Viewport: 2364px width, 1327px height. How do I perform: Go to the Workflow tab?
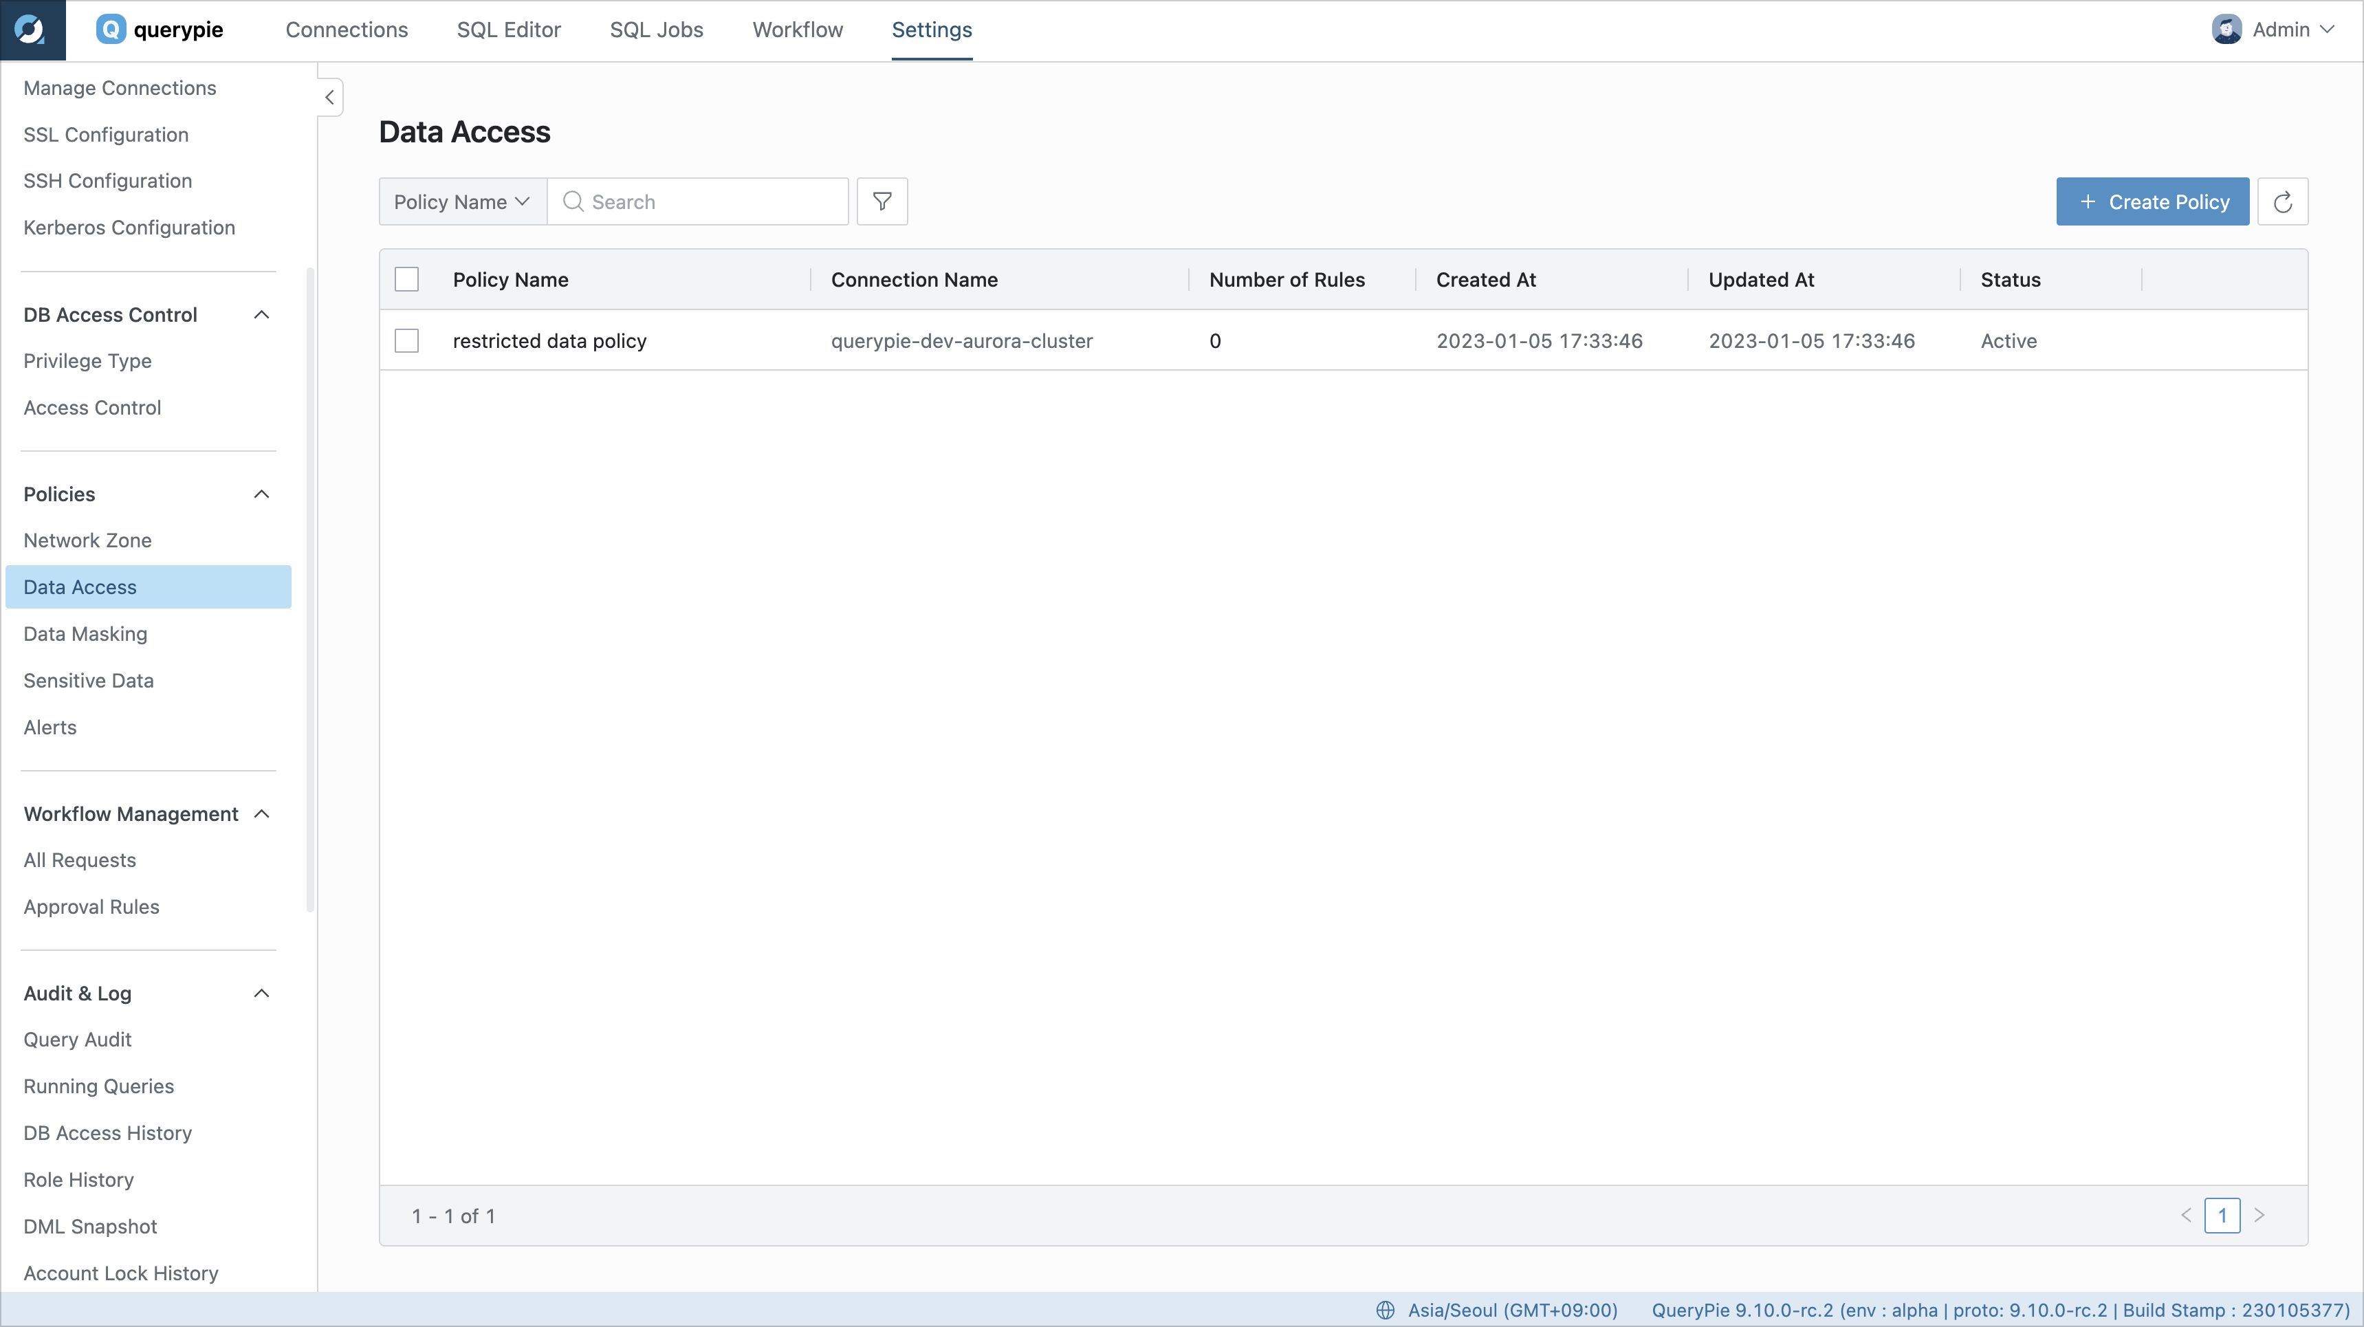point(798,30)
